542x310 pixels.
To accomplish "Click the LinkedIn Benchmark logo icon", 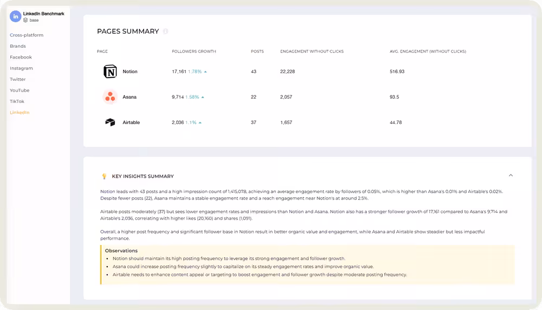I will pos(16,16).
